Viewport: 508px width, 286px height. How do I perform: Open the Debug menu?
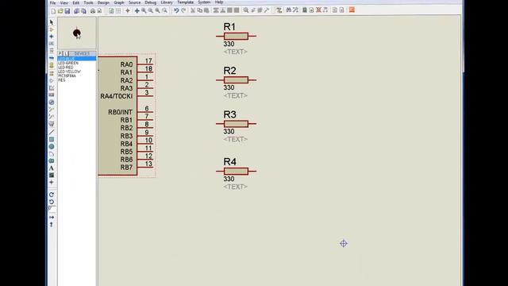tap(150, 2)
